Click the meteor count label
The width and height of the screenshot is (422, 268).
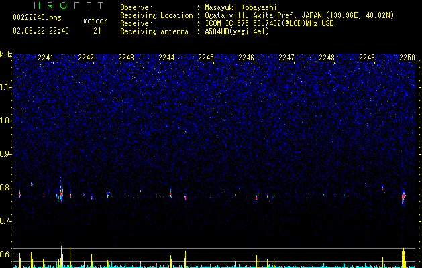coord(95,21)
